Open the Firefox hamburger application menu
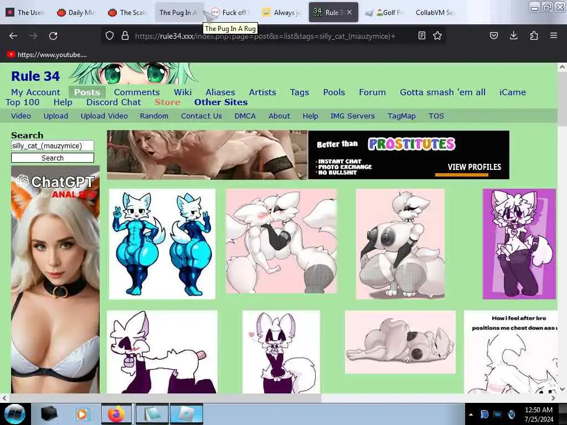 (x=554, y=35)
